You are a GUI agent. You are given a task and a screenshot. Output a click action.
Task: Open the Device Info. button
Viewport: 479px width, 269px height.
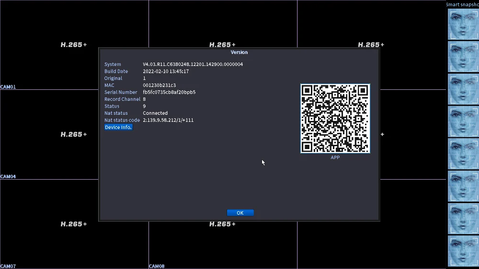click(118, 128)
